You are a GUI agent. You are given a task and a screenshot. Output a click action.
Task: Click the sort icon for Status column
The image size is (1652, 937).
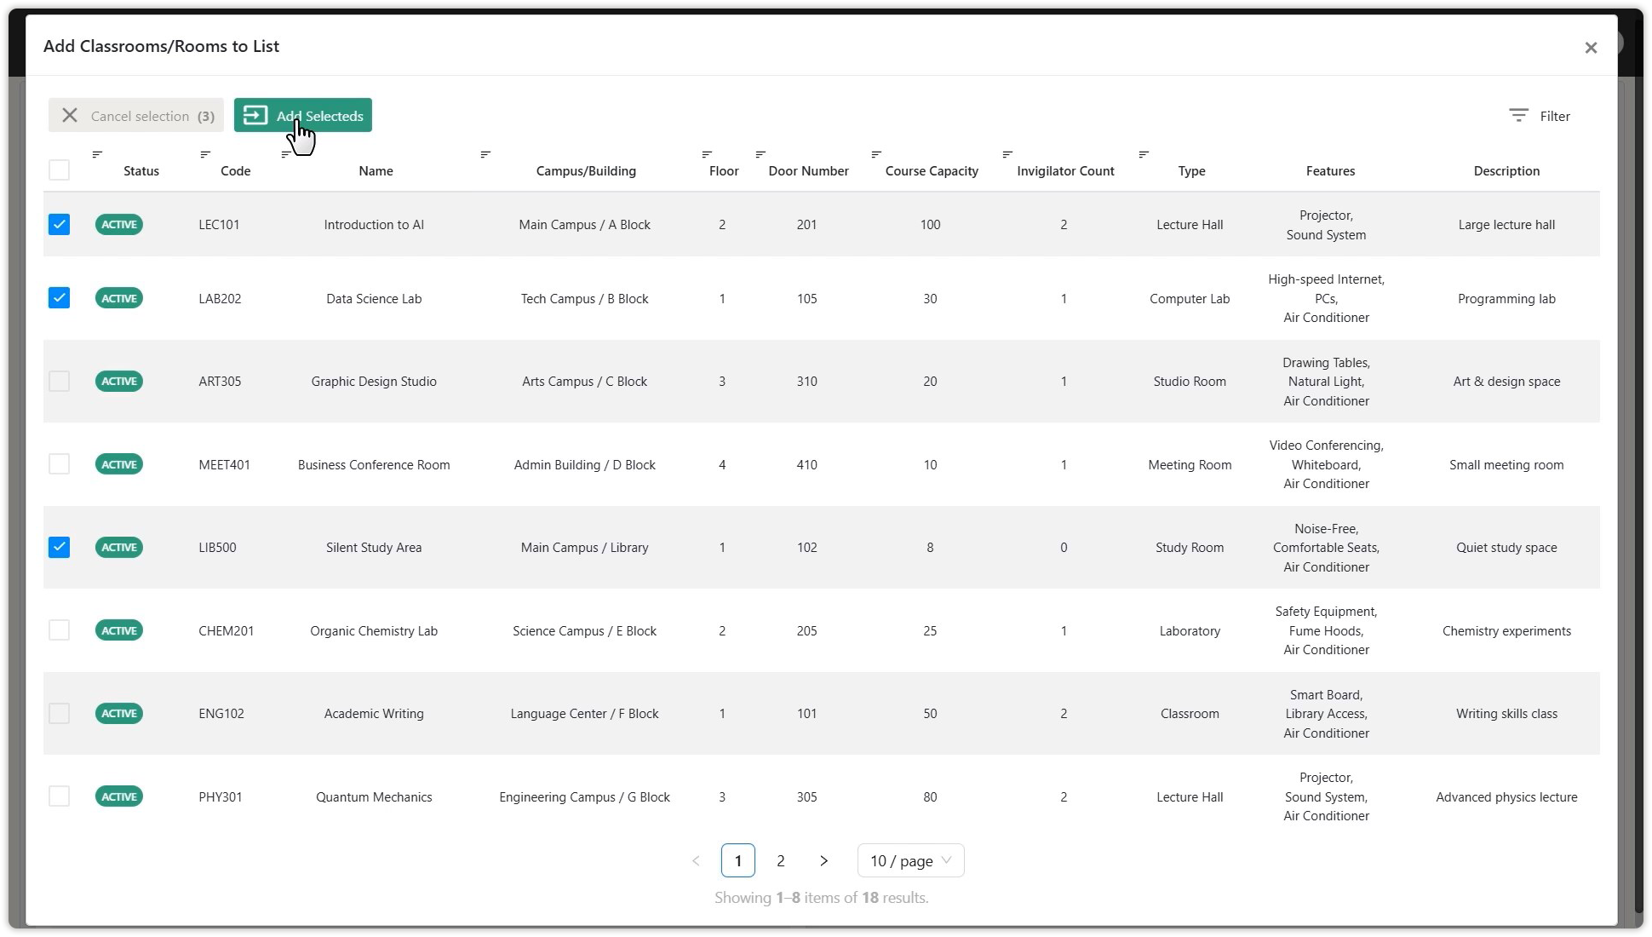pos(97,154)
